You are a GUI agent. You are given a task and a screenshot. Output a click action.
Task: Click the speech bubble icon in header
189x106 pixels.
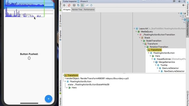coord(174,1)
